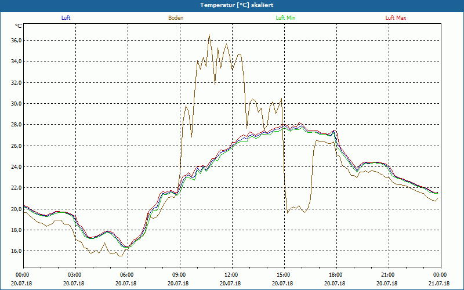The image size is (464, 290).
Task: Click the 03:00 time axis label
Action: pyautogui.click(x=76, y=275)
